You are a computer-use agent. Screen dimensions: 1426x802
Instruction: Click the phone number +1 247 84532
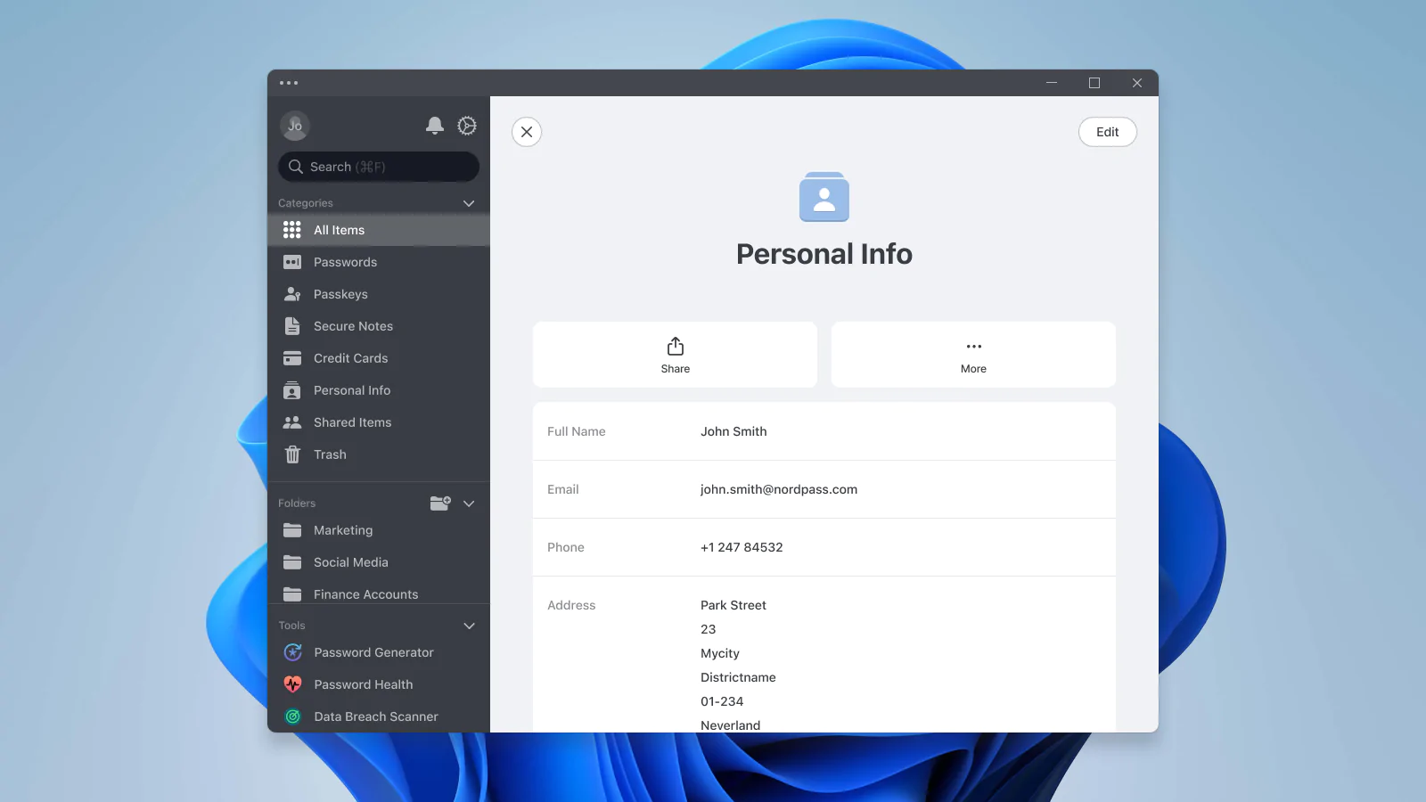[x=742, y=547]
